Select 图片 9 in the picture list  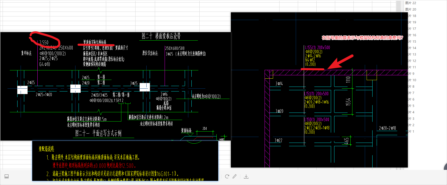point(411,73)
